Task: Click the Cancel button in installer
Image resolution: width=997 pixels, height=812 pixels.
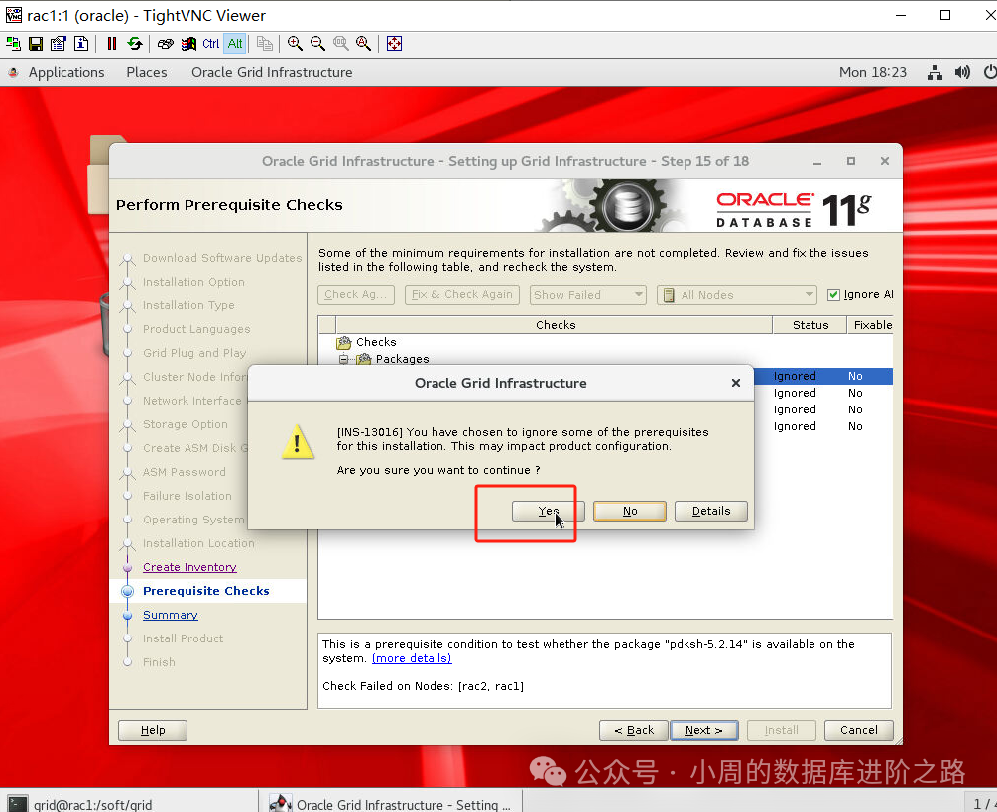Action: point(858,730)
